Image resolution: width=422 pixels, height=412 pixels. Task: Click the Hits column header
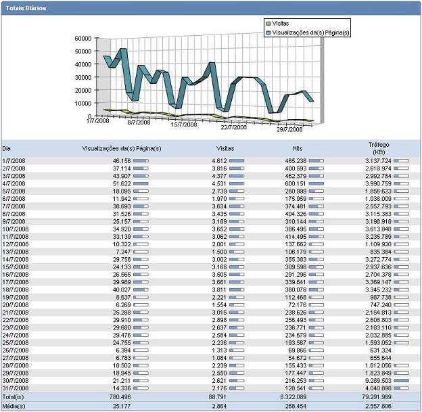point(297,147)
